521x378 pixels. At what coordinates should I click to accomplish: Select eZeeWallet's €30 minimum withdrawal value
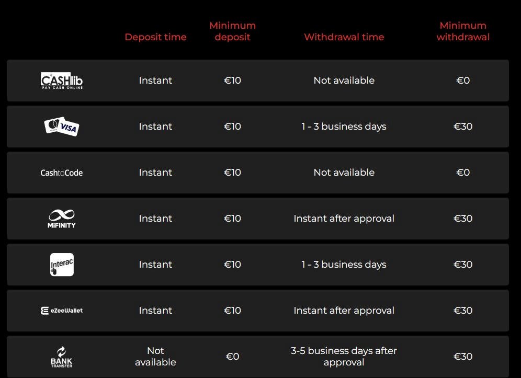tap(463, 311)
